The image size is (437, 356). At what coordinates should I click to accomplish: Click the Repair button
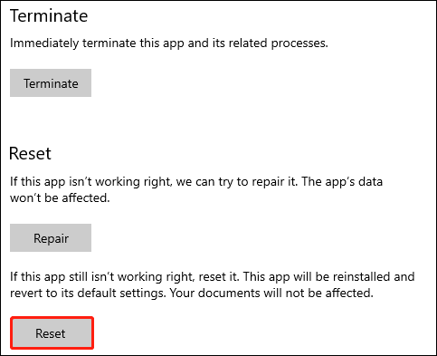click(51, 238)
